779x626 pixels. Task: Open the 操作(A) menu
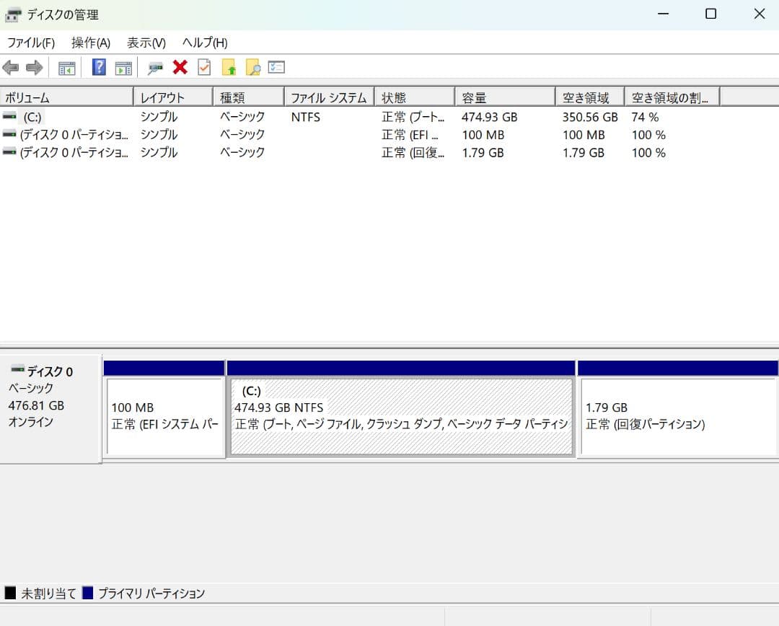click(x=91, y=43)
